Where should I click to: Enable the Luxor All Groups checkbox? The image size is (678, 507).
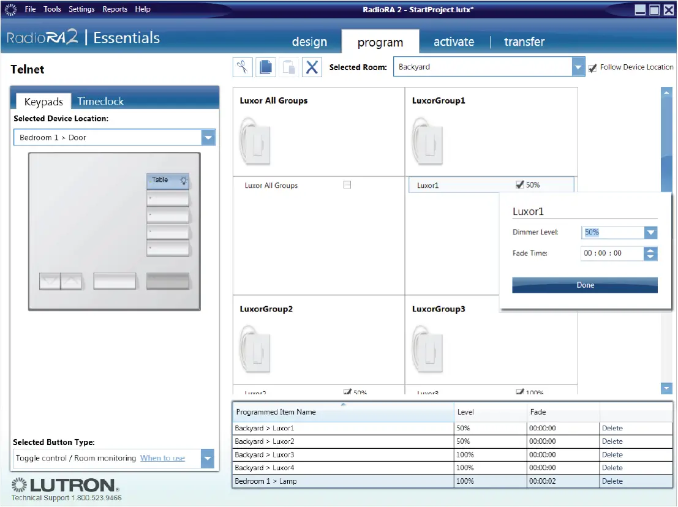point(347,185)
